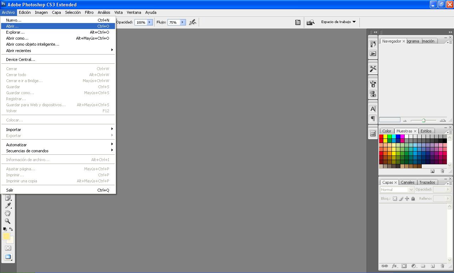Select the Hand tool
Viewport: 454px width, 273px height.
pos(7,213)
